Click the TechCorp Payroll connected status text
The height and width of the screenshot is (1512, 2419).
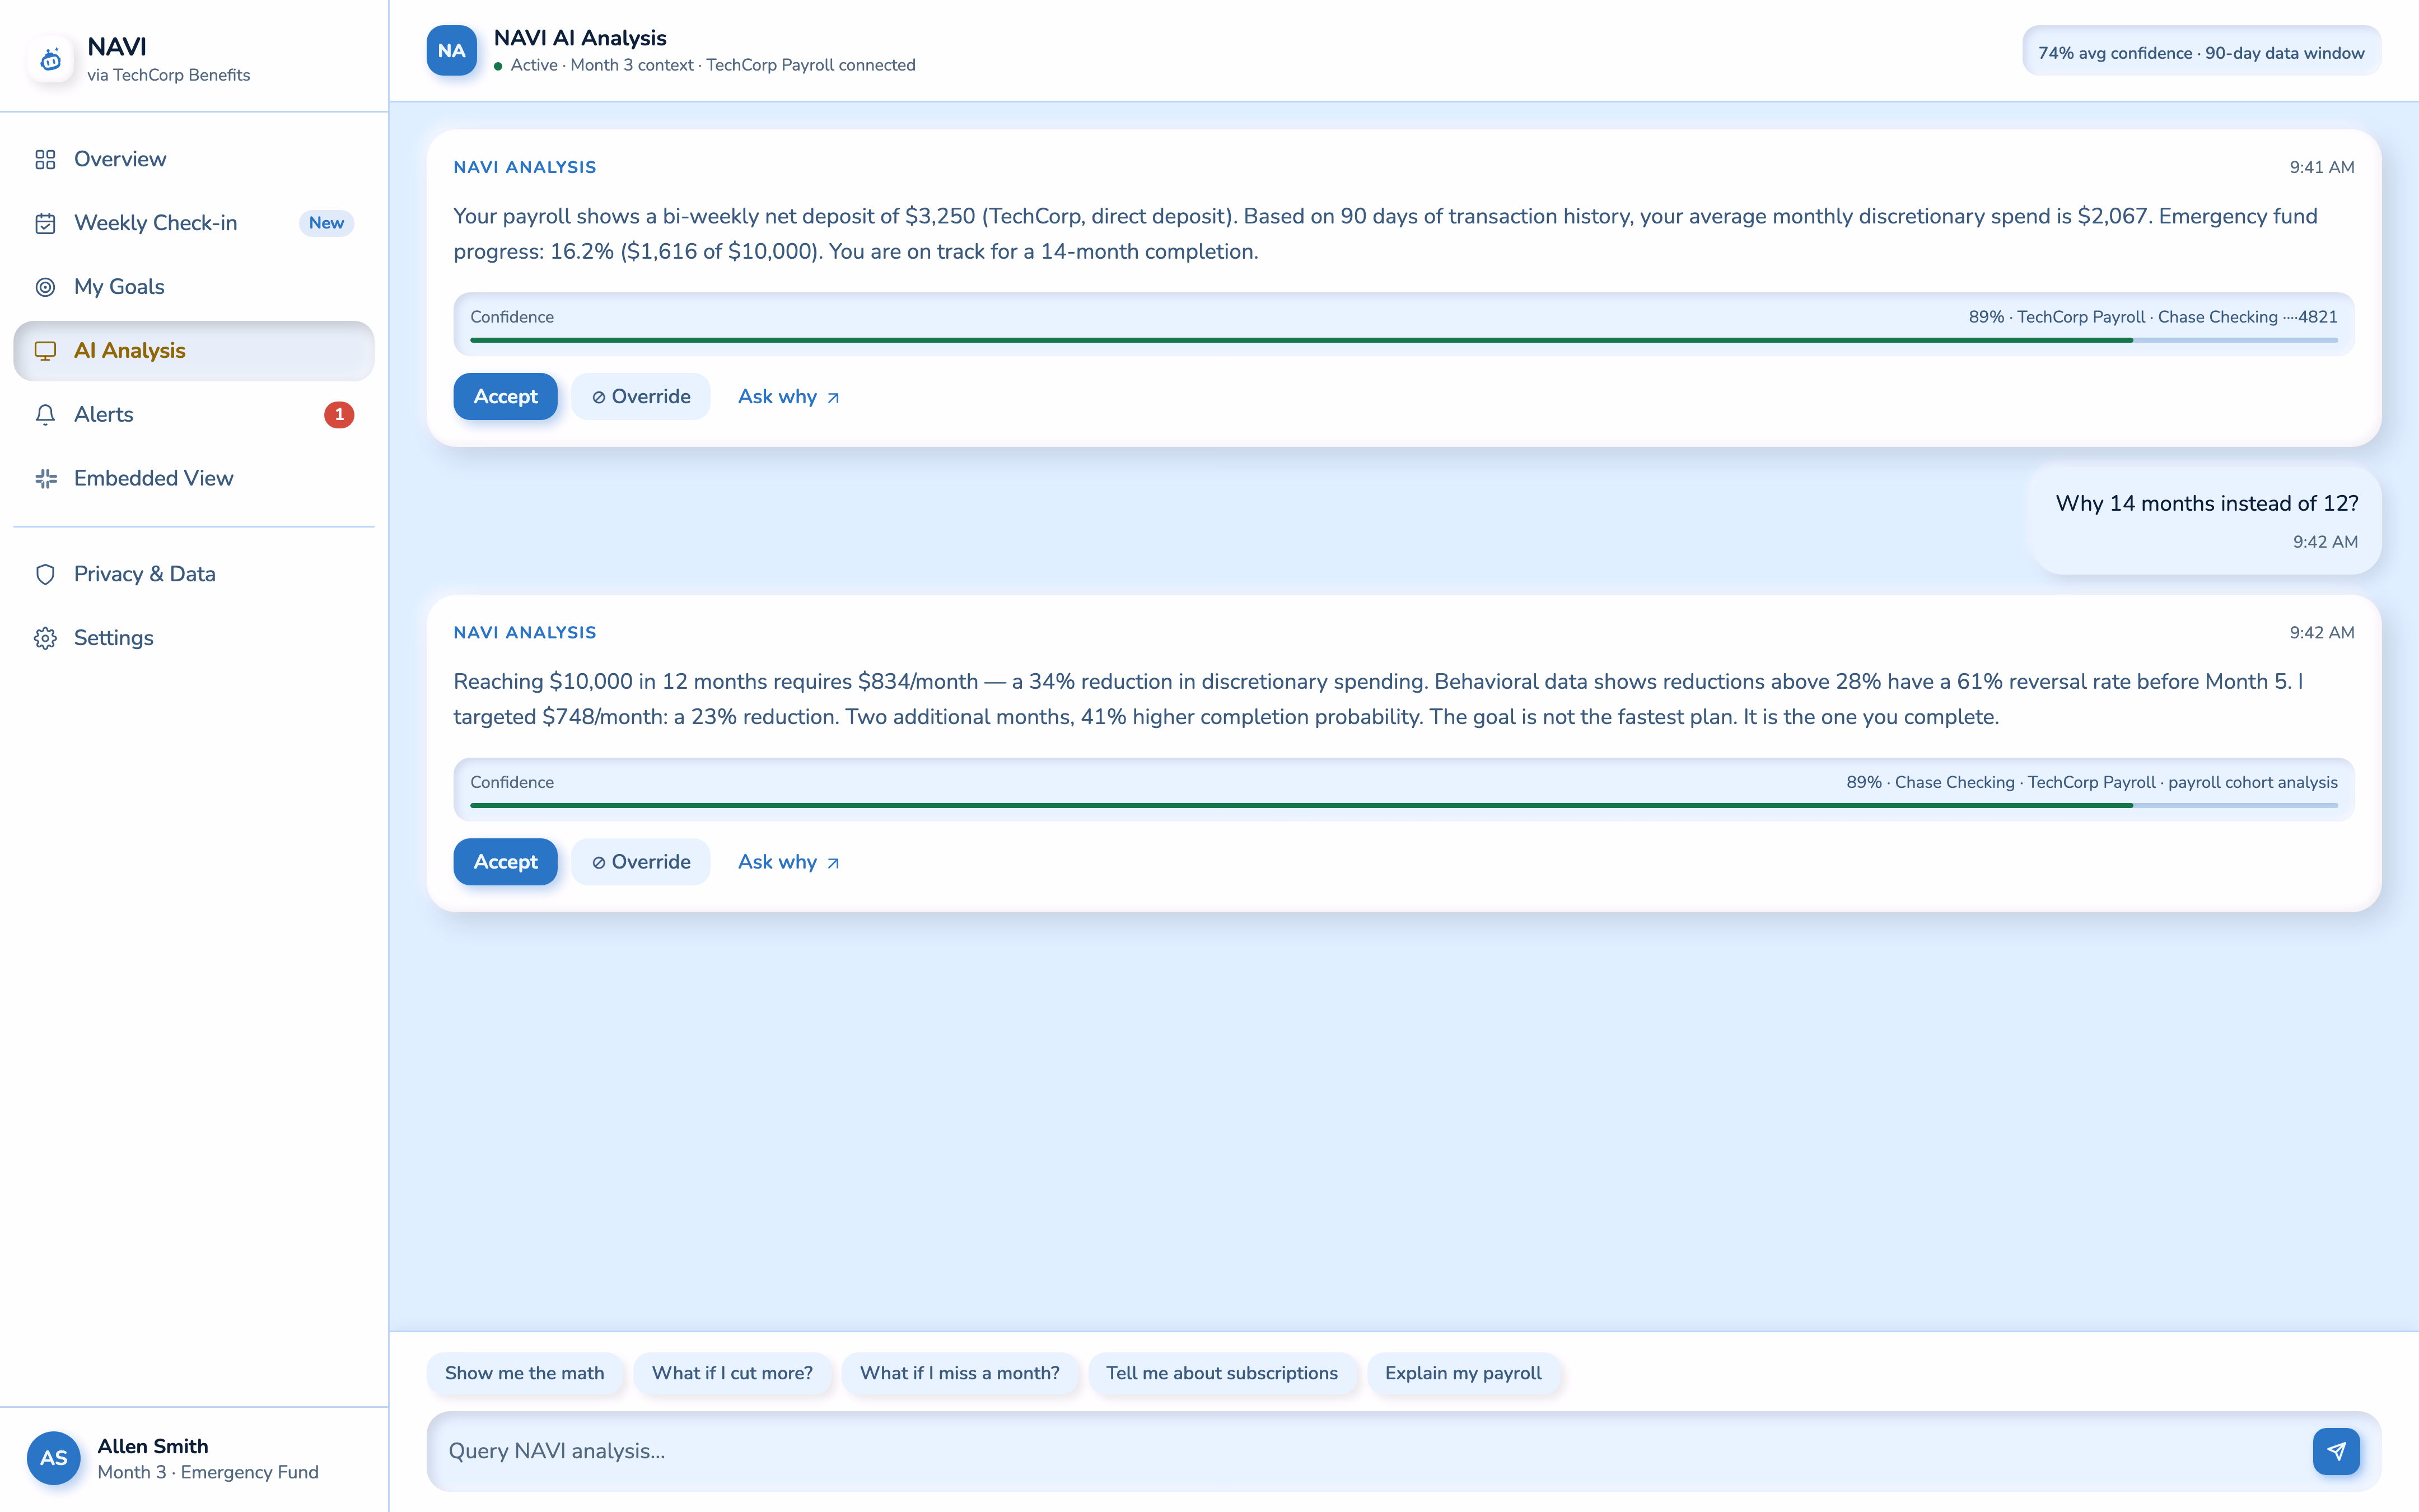tap(811, 65)
